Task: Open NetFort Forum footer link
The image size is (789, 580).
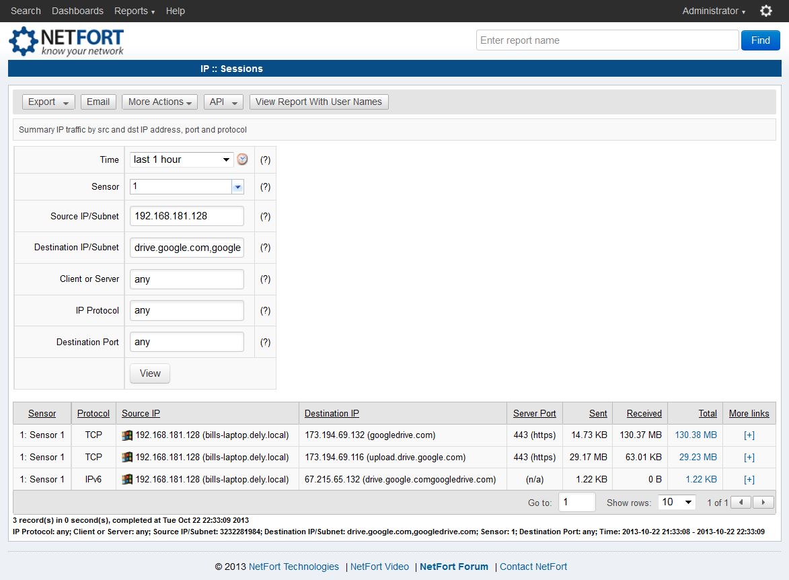Action: (454, 567)
